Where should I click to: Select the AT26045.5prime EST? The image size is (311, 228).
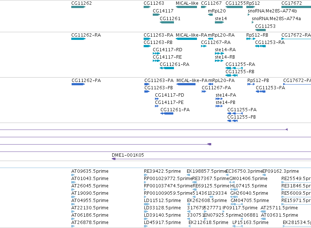pyautogui.click(x=73, y=190)
